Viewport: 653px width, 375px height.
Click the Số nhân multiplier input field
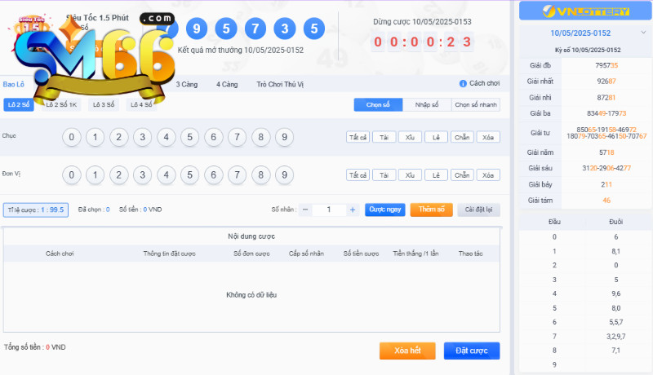tap(329, 210)
